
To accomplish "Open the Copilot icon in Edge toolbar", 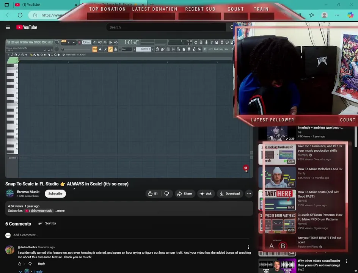I will [x=350, y=15].
